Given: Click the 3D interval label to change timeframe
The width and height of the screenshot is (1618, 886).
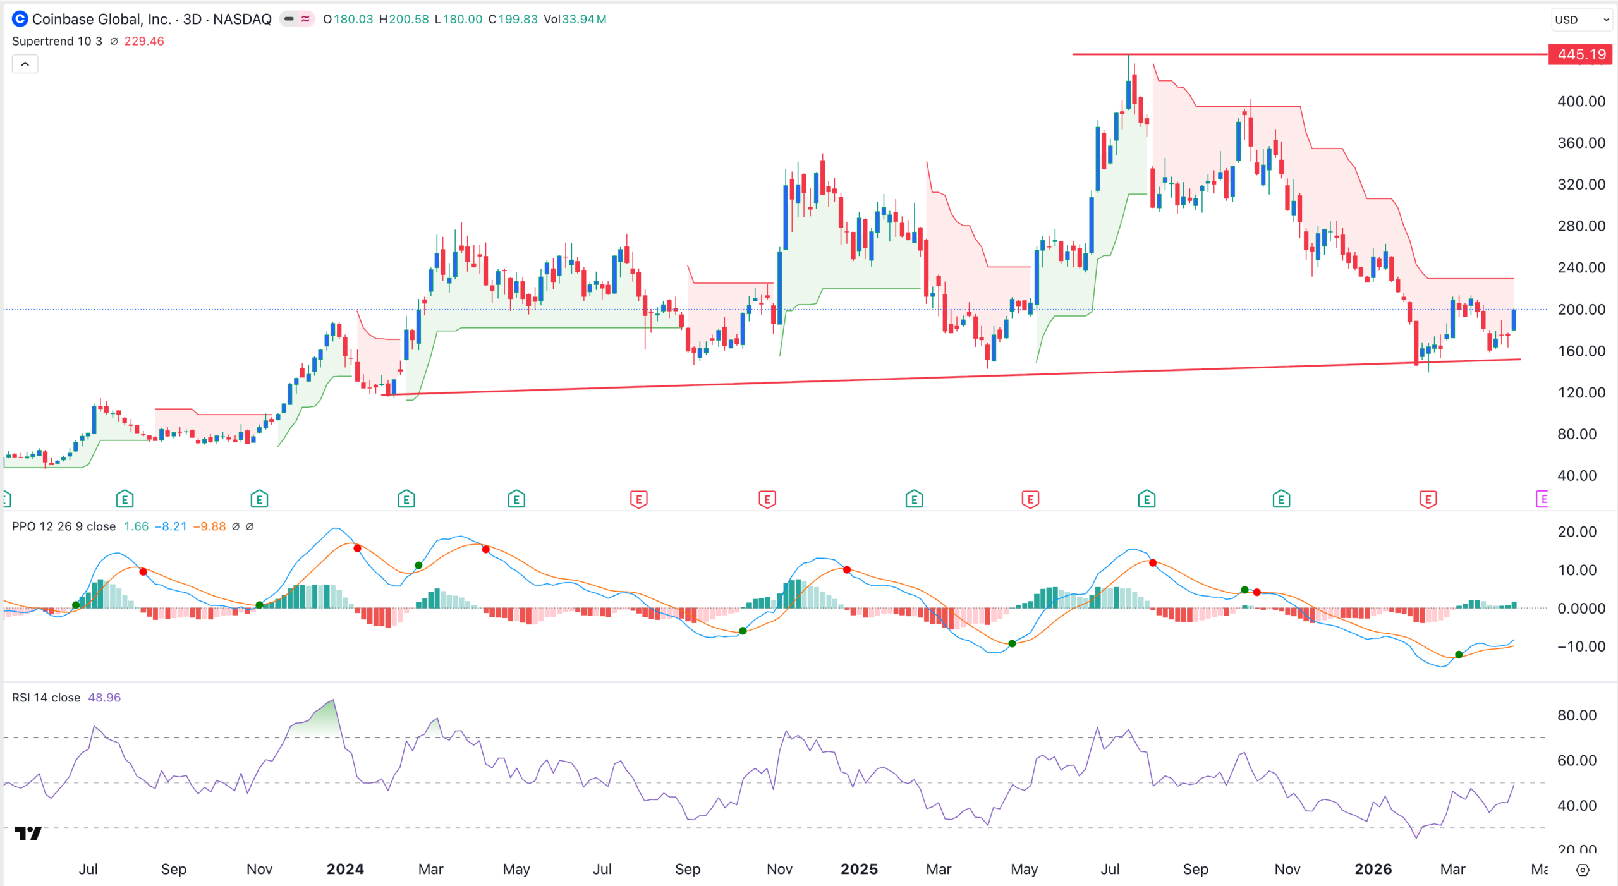Looking at the screenshot, I should pyautogui.click(x=194, y=19).
